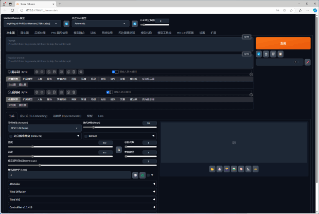Select 人物 category in the 提示词 panel
Screen dimensions: 319x214
coord(40,79)
